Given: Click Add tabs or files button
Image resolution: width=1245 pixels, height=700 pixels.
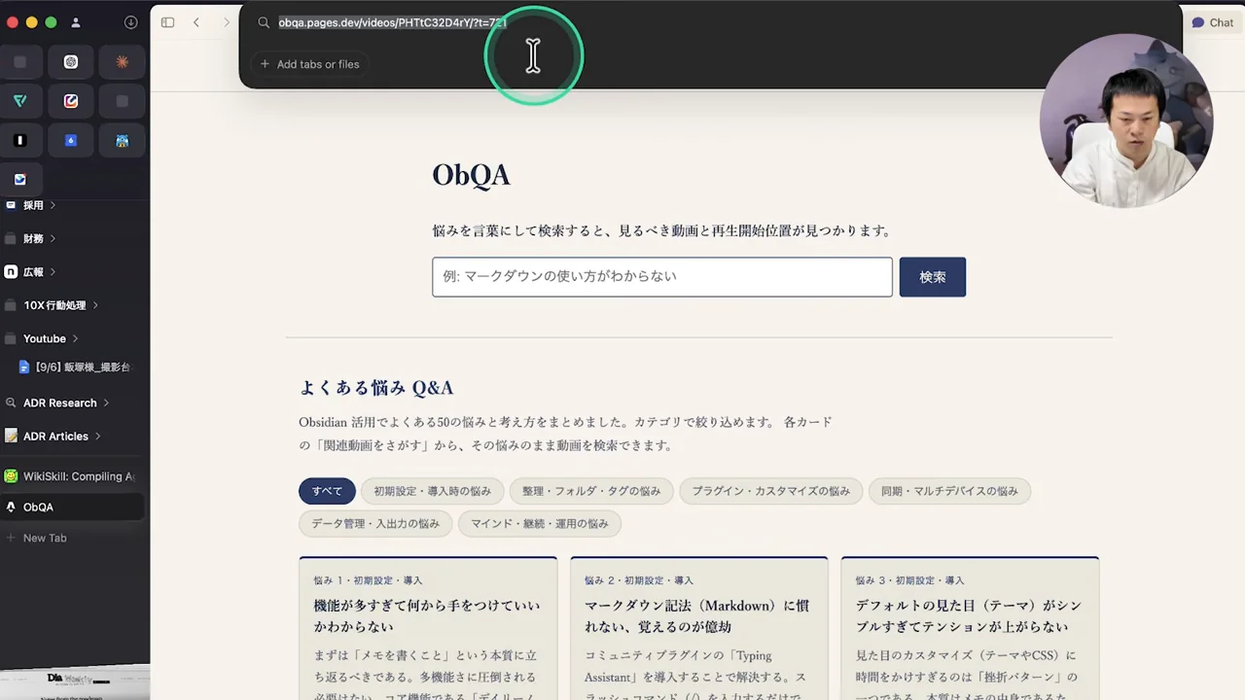Looking at the screenshot, I should (x=310, y=64).
